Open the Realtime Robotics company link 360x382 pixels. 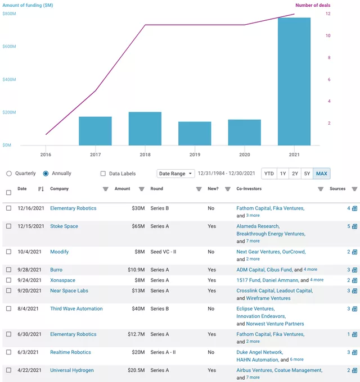70,352
